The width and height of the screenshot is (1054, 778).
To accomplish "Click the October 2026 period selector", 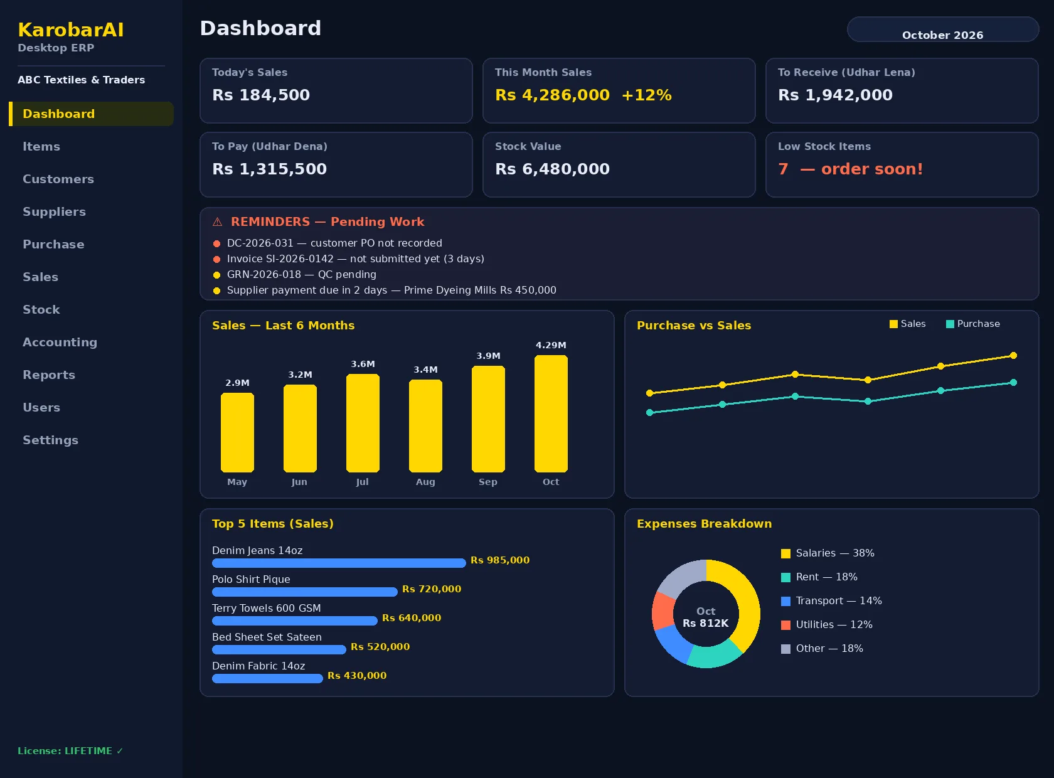I will 943,29.
